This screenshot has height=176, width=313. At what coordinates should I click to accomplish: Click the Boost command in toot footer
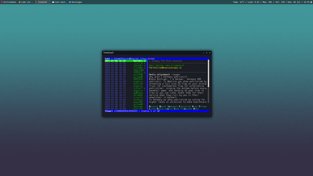[163, 107]
